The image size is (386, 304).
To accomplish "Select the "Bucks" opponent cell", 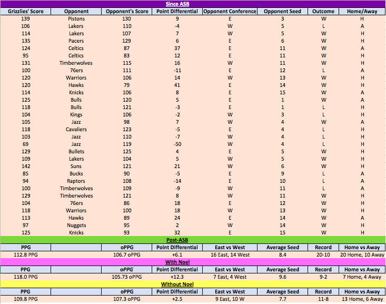I will 76,174.
